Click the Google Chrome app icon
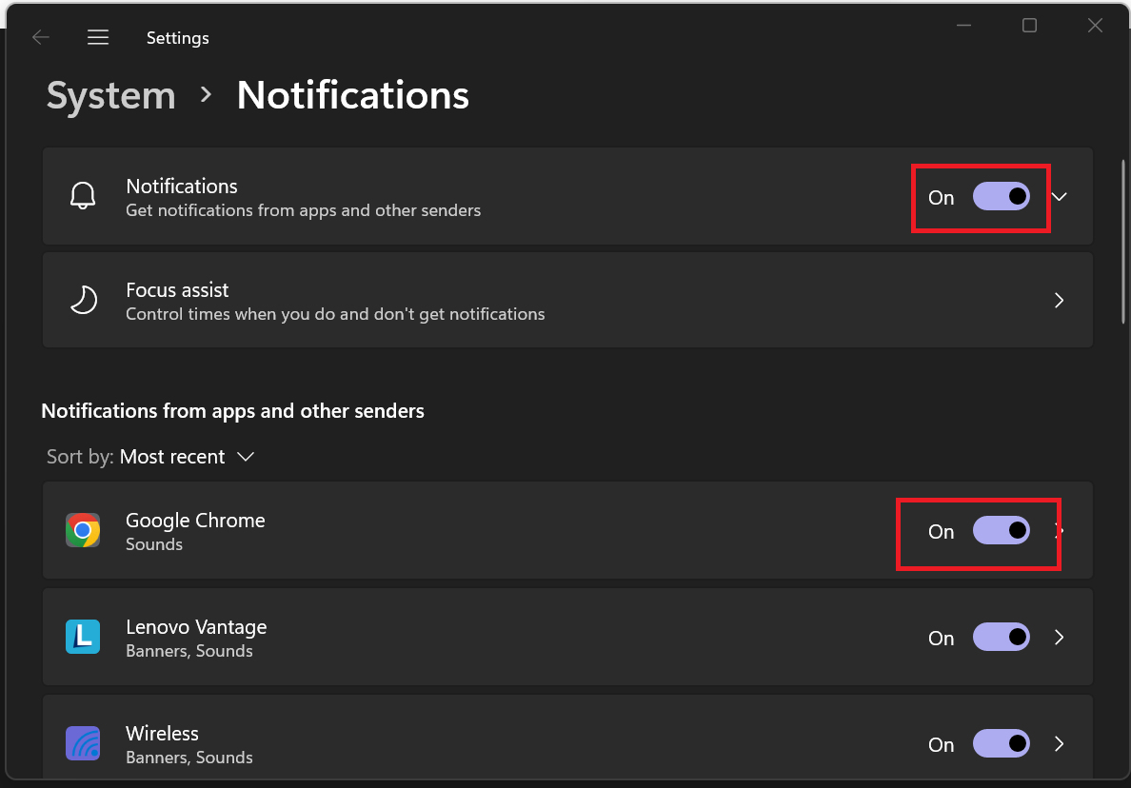This screenshot has height=788, width=1131. pos(83,531)
